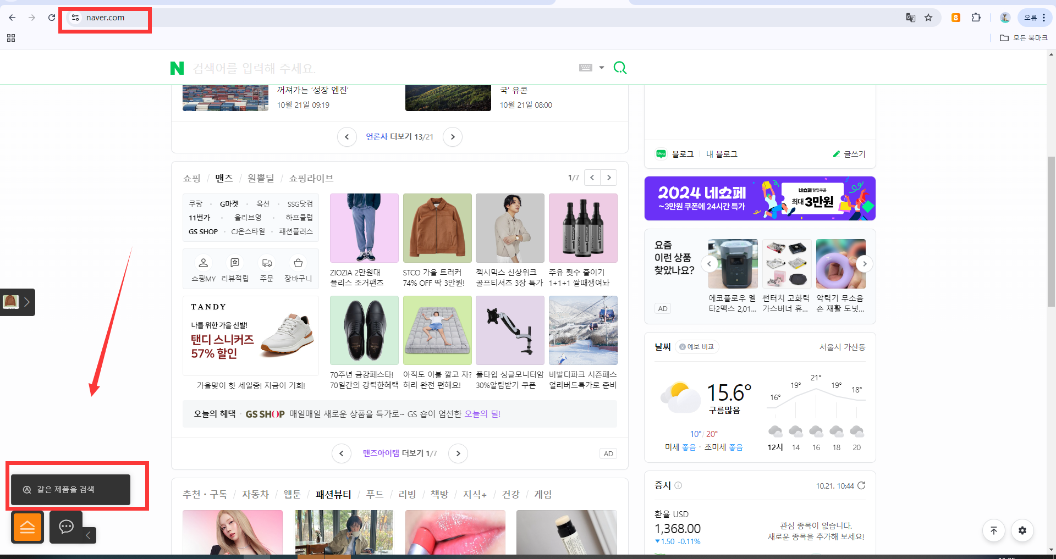Go to previous 맨즈아이템 page
This screenshot has width=1056, height=559.
pyautogui.click(x=342, y=453)
